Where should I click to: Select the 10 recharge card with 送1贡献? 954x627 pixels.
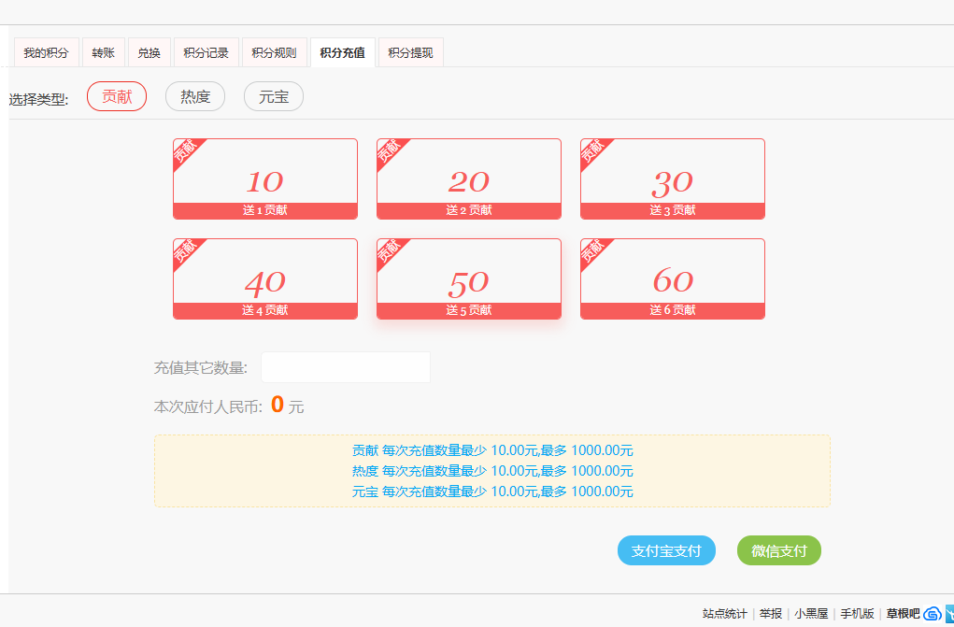[x=264, y=178]
